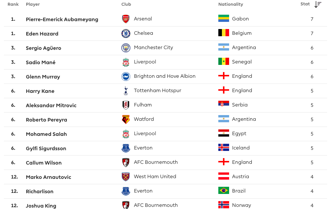Screen dimensions: 330x209
Task: Click the Iceland flag icon
Action: click(223, 148)
